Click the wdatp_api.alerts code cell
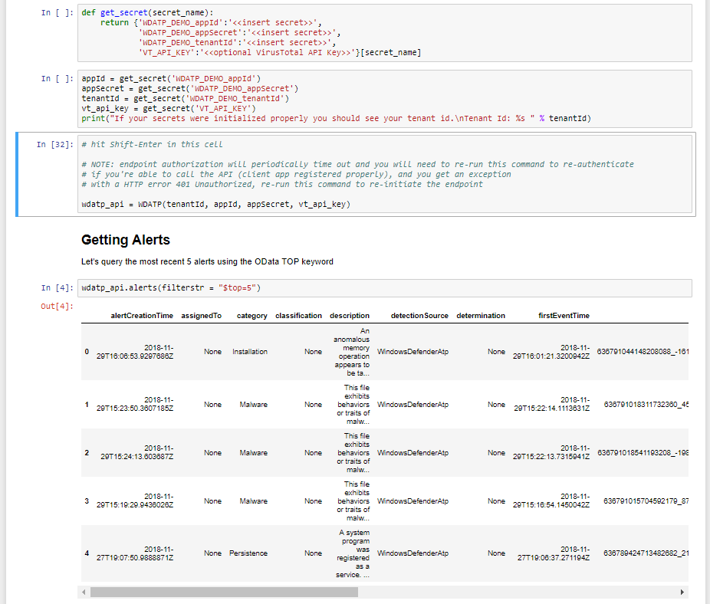 tap(384, 288)
